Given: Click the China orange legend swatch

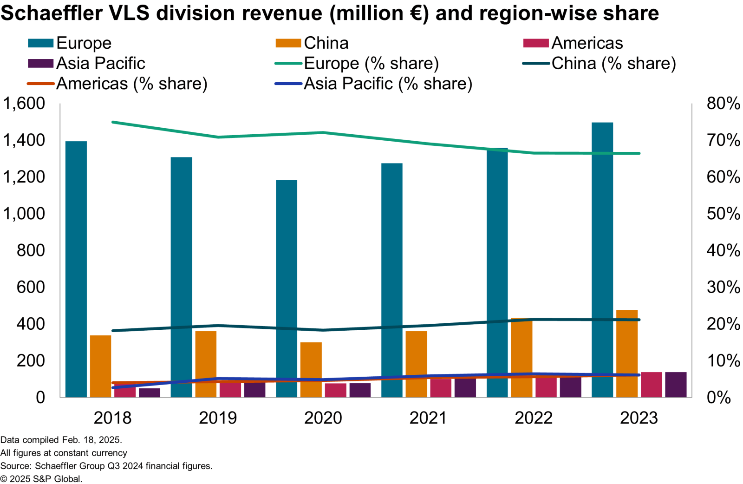Looking at the screenshot, I should click(x=288, y=43).
